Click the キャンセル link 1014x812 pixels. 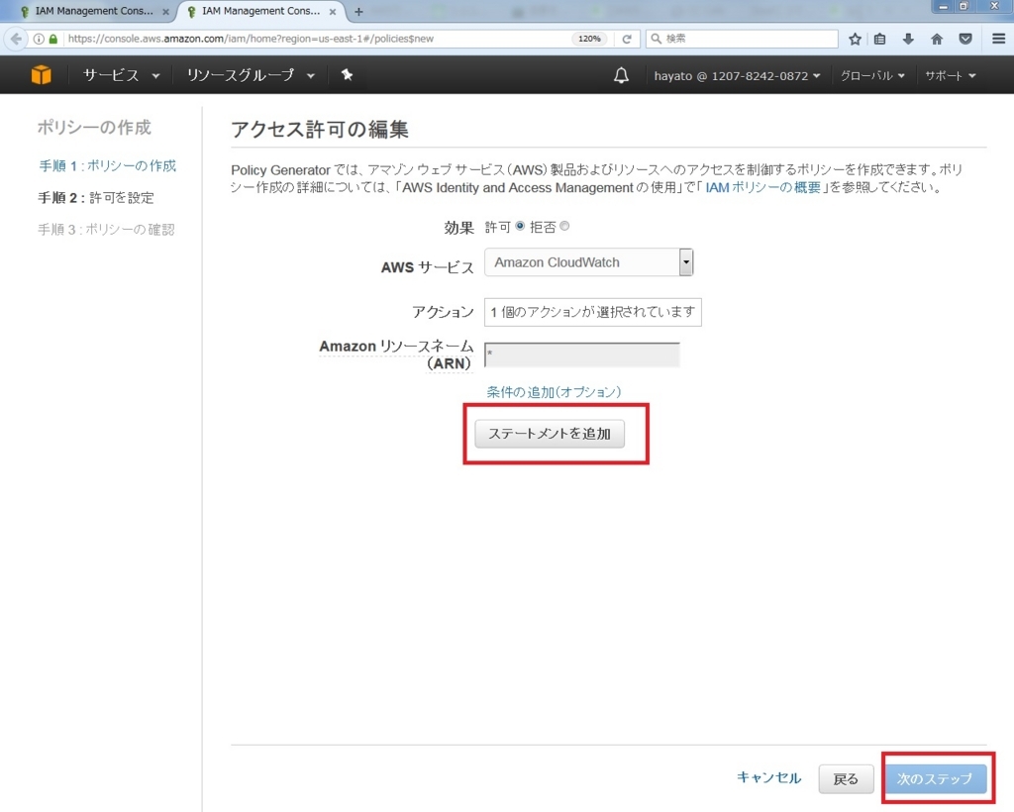[768, 777]
